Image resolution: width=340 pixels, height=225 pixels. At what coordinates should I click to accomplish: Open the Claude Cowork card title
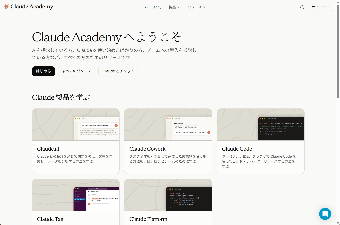coord(147,149)
